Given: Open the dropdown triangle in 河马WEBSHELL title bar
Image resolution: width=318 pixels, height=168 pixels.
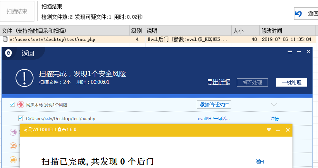Looking at the screenshot, I should coord(269,130).
